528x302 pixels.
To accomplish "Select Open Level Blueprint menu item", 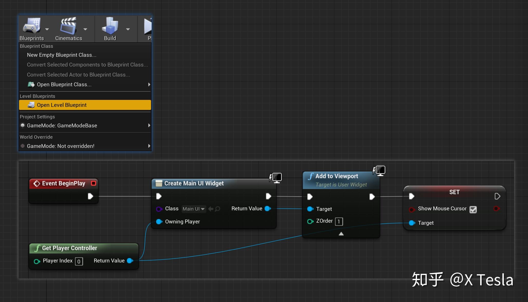I will (62, 105).
